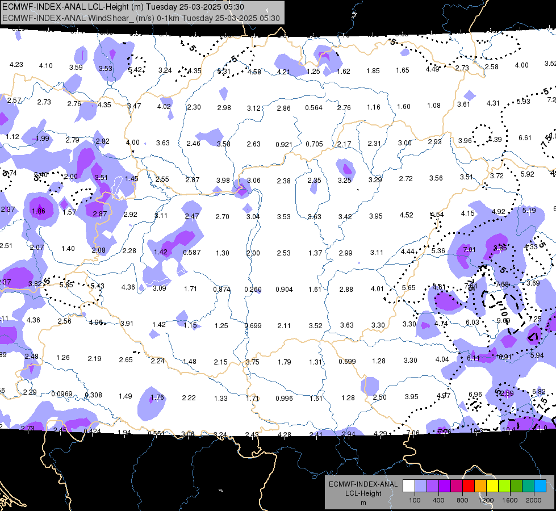Select the red swatch in the legend color bar
The height and width of the screenshot is (511, 556).
pos(469,486)
